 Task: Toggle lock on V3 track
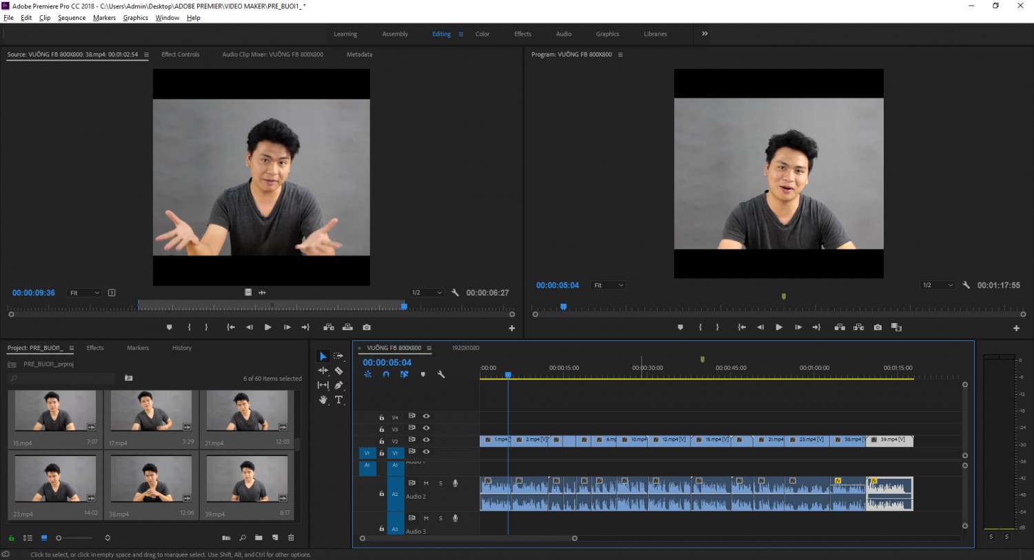pyautogui.click(x=381, y=429)
